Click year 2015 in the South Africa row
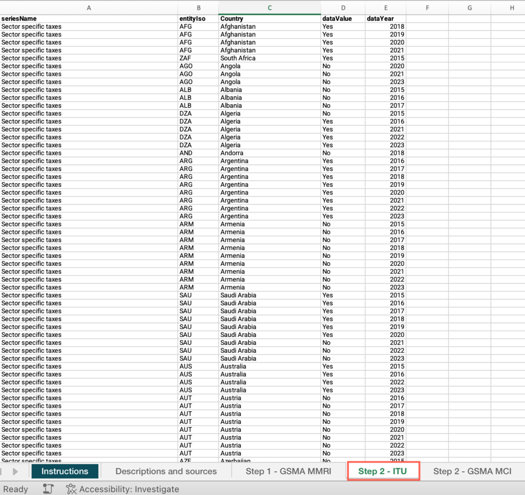Viewport: 525px width, 495px height. [386, 58]
